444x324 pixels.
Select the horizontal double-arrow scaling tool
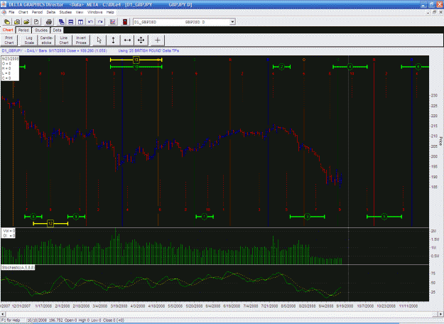127,40
